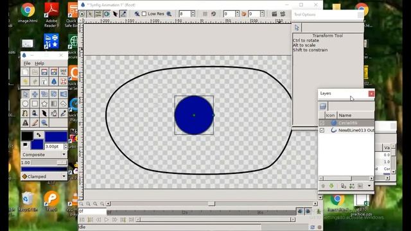Image resolution: width=411 pixels, height=231 pixels.
Task: Open Layers panel extra options arrow
Action: 369,186
